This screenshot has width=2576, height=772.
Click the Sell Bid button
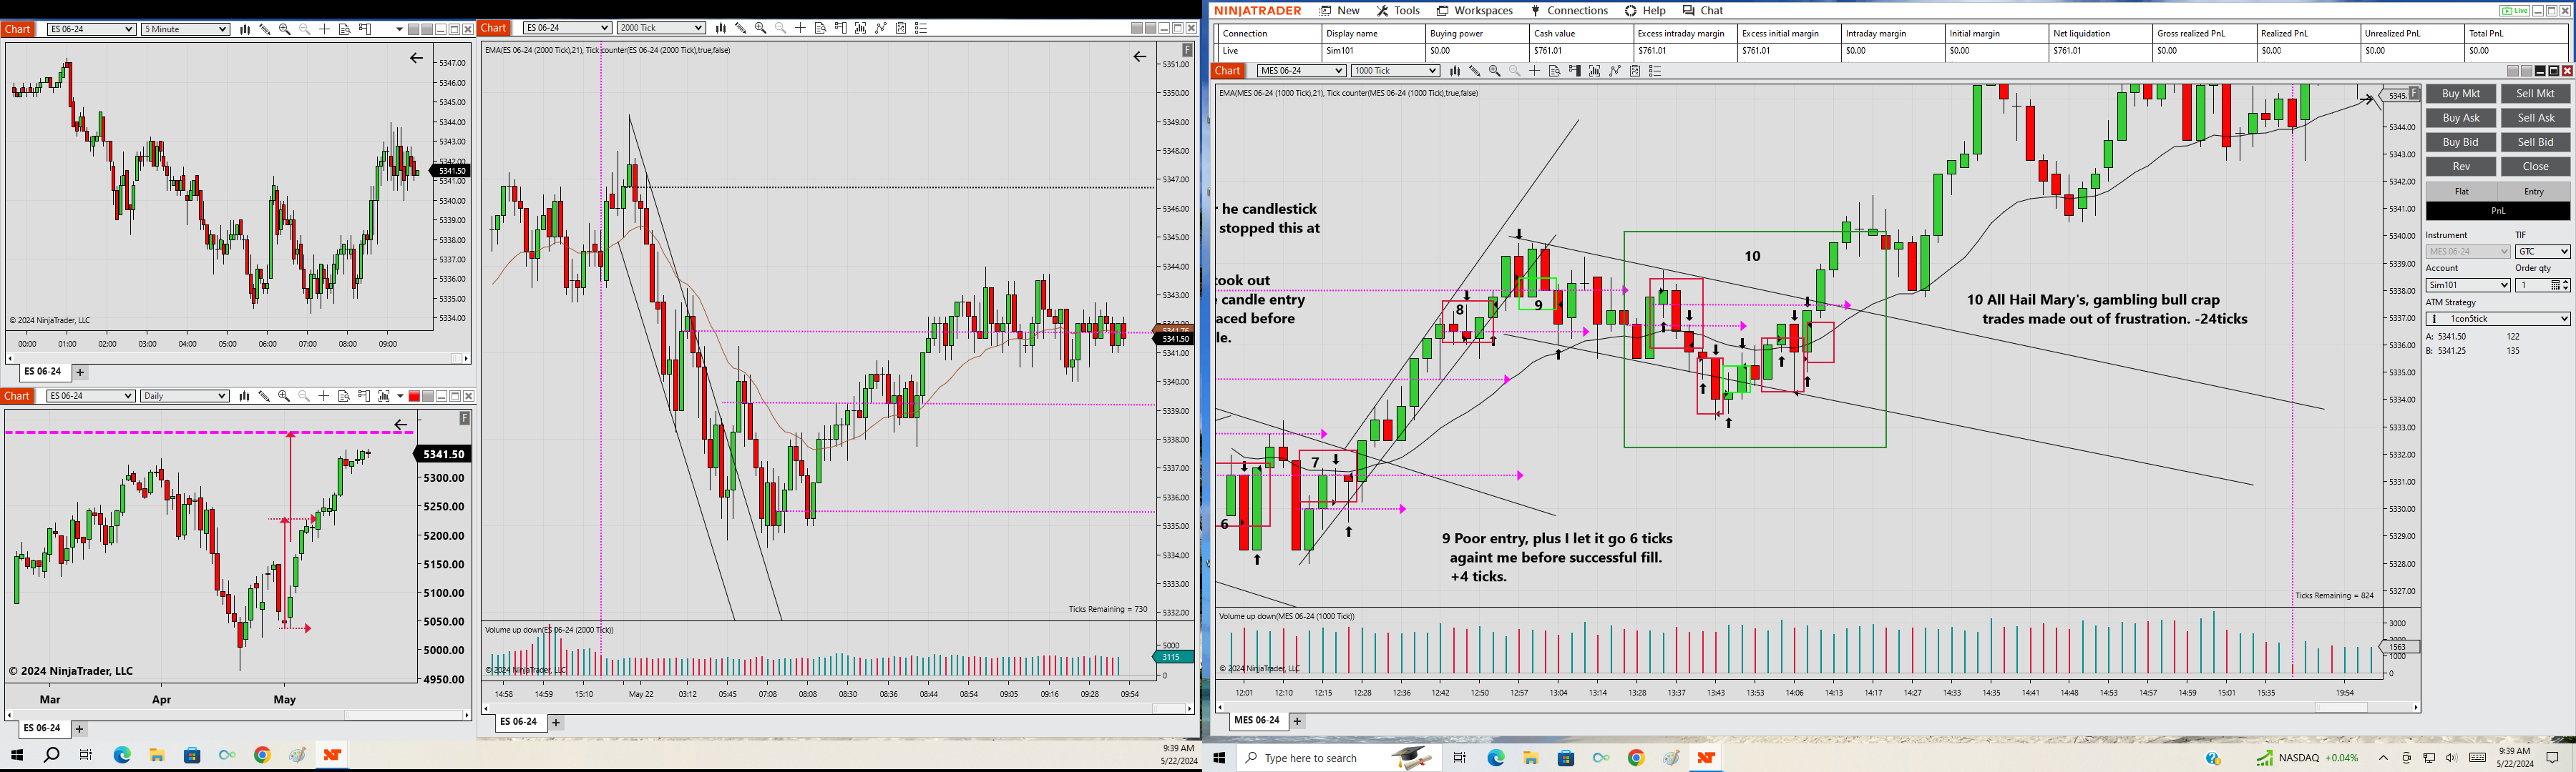[2536, 142]
